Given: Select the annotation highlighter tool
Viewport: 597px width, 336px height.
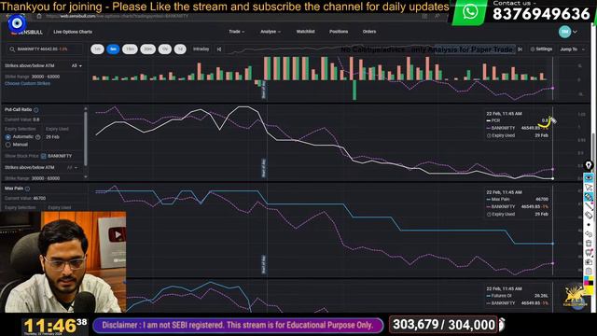Looking at the screenshot, I should pos(589,197).
